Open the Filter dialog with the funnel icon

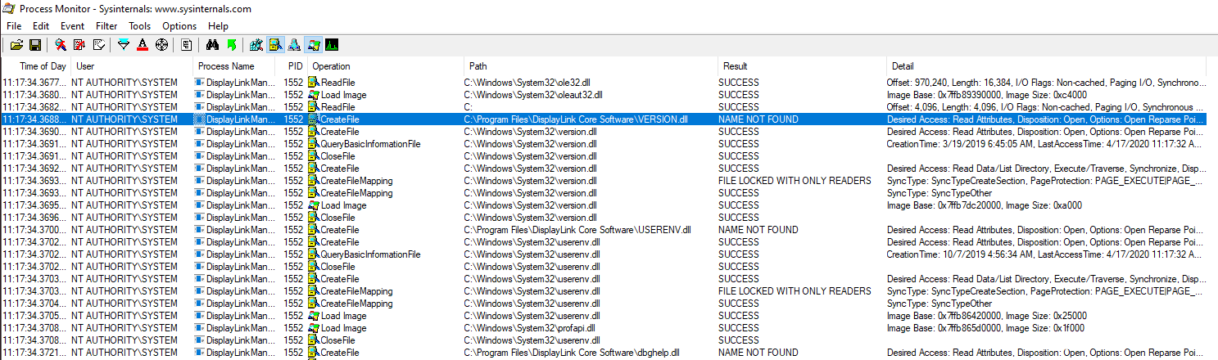click(124, 45)
